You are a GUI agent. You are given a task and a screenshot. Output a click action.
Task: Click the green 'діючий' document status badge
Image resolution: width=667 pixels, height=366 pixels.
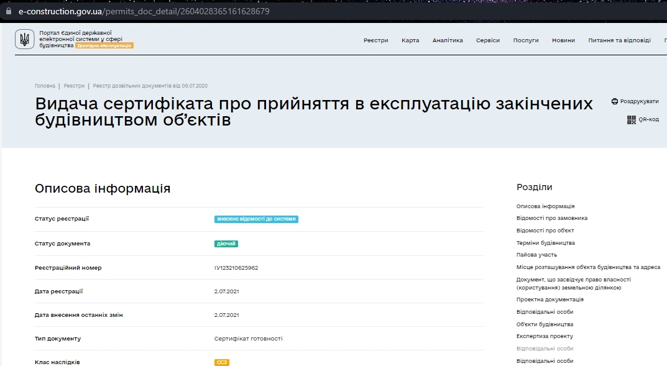pyautogui.click(x=226, y=244)
